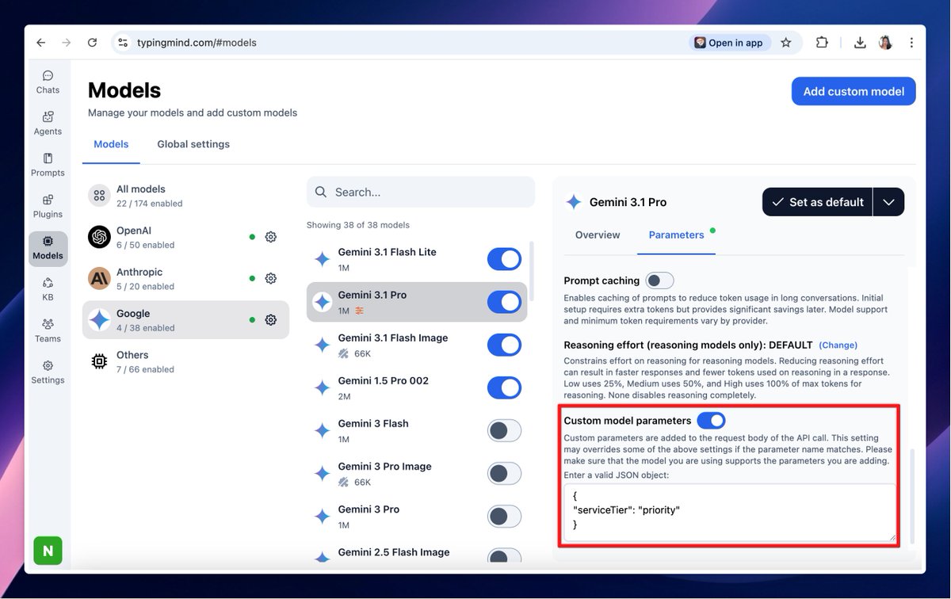Select Gemini 3.1 Flash Lite model row

pos(417,259)
